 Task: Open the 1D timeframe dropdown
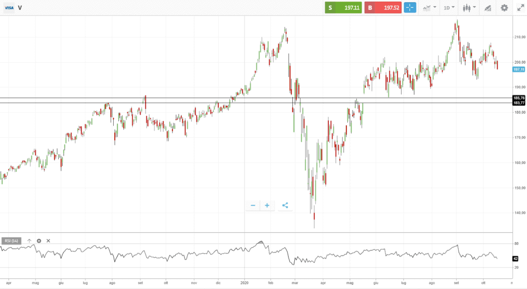[449, 8]
